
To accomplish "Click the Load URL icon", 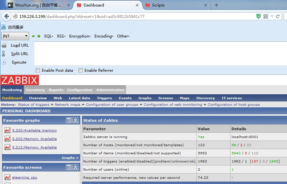I will (x=4, y=45).
